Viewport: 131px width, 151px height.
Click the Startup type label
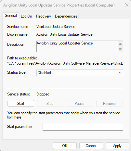click(x=17, y=72)
